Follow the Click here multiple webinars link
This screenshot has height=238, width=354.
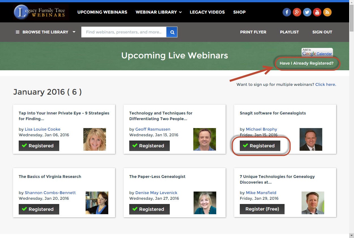325,84
